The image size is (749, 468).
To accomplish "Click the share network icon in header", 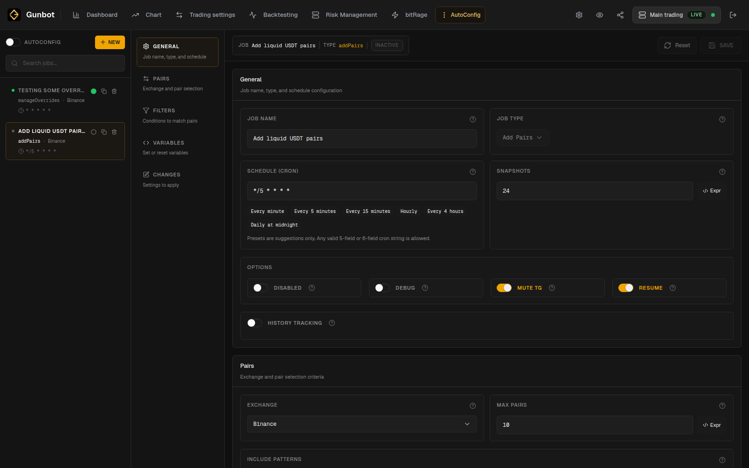I will point(620,15).
